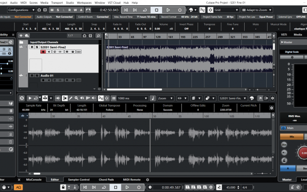This screenshot has height=192, width=307.
Task: Click the Add Track plus icon
Action: click(x=21, y=36)
